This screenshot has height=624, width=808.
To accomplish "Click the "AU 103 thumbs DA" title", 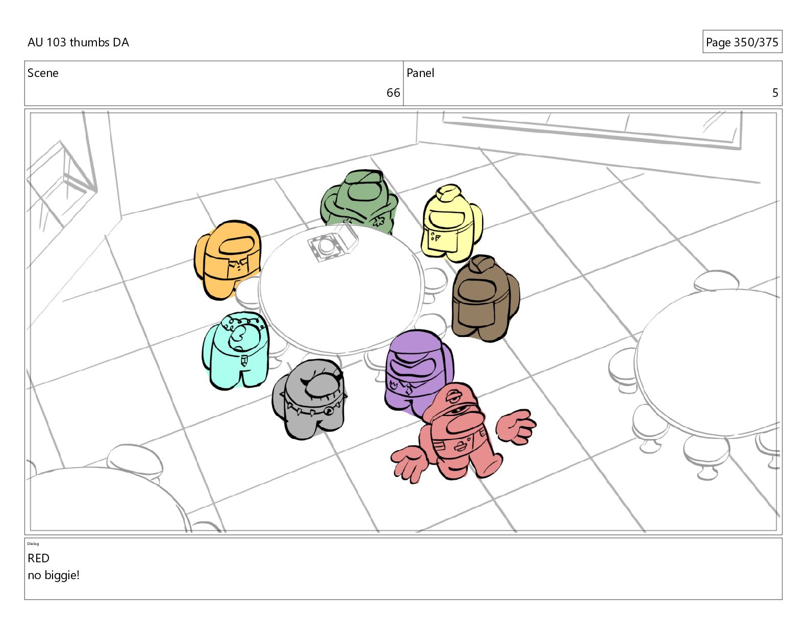I will (78, 42).
